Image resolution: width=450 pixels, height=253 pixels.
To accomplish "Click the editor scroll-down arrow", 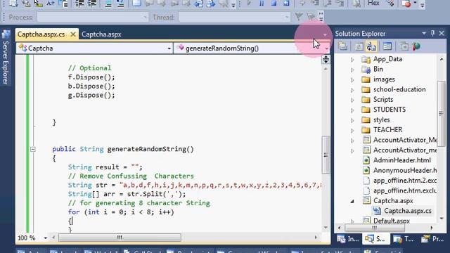I will pos(326,228).
